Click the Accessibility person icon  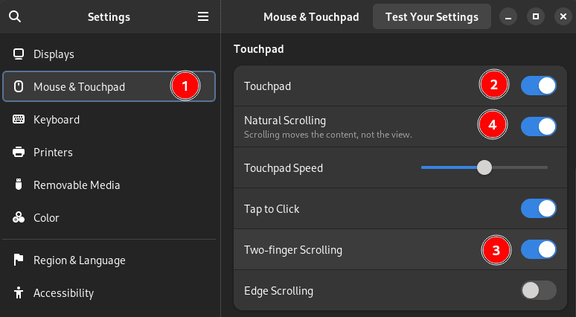click(x=19, y=292)
